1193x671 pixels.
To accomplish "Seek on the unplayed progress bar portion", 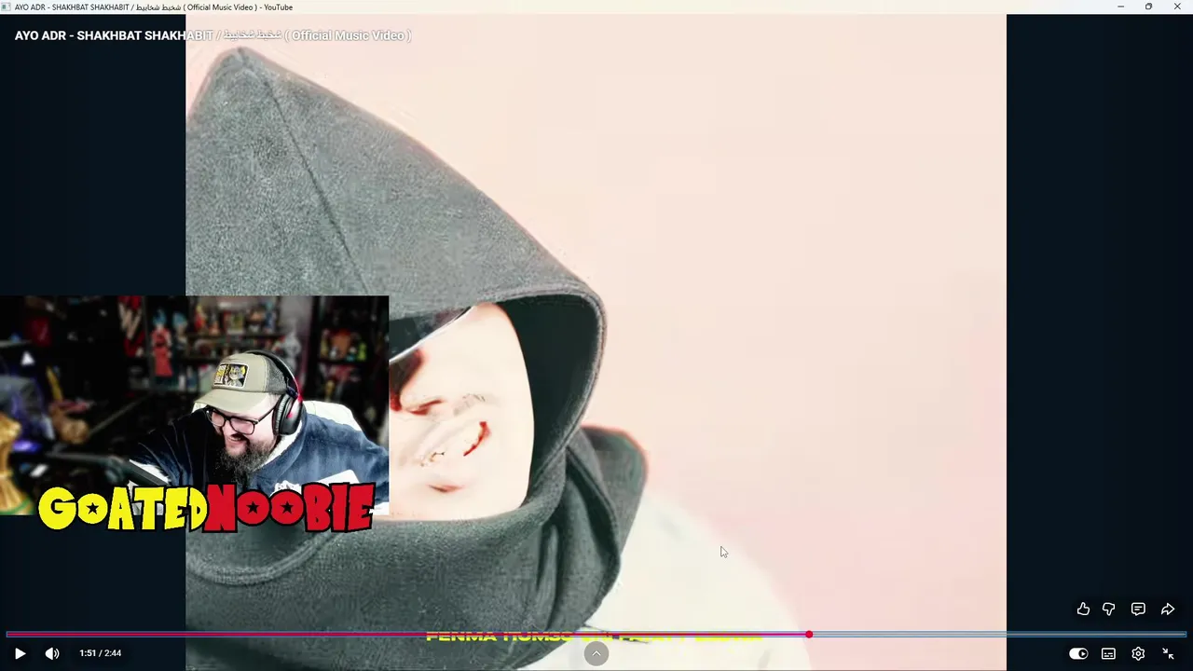I will click(x=999, y=635).
